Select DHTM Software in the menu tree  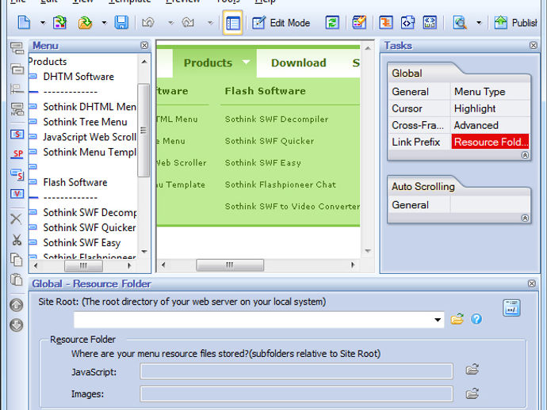pos(78,77)
